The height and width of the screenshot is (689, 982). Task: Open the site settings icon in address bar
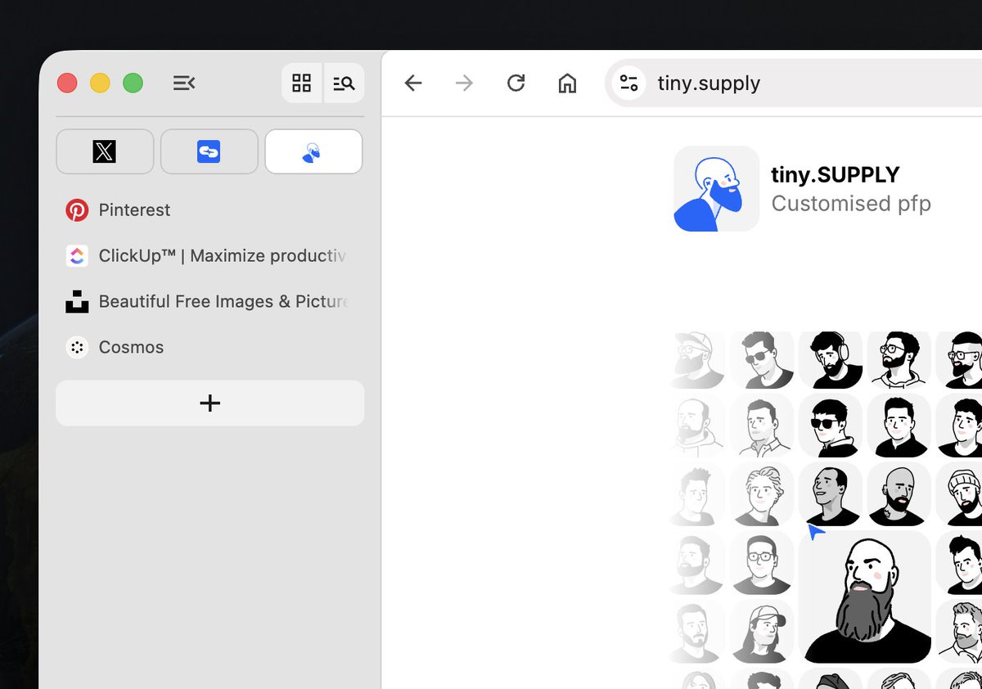628,83
